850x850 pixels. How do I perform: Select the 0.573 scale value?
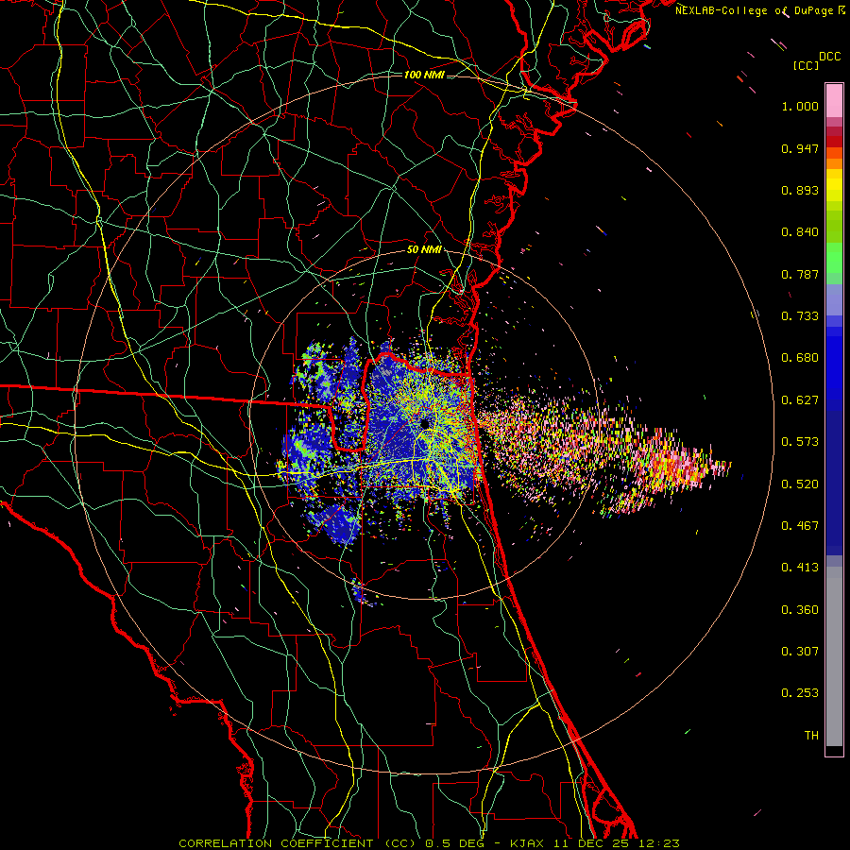800,442
